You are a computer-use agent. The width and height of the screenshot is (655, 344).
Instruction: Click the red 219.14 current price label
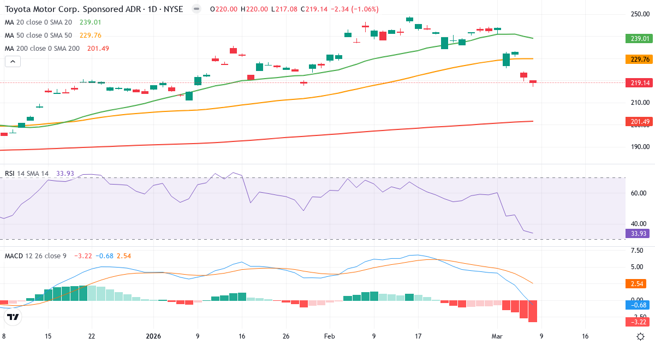click(x=639, y=82)
